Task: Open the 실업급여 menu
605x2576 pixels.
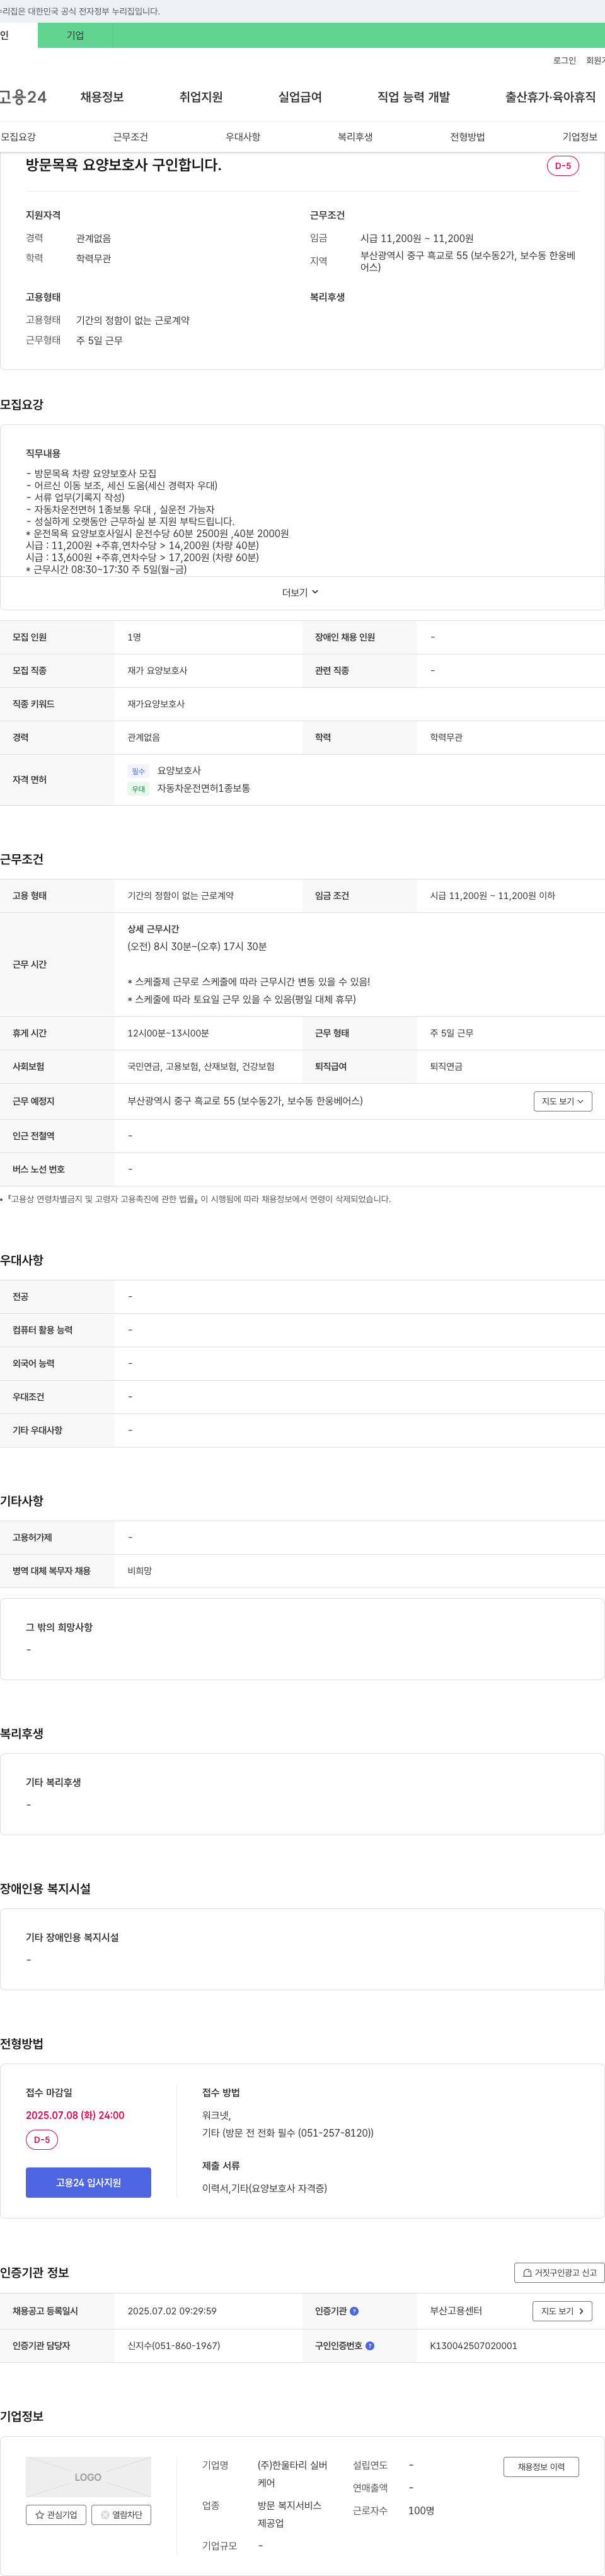Action: 300,97
